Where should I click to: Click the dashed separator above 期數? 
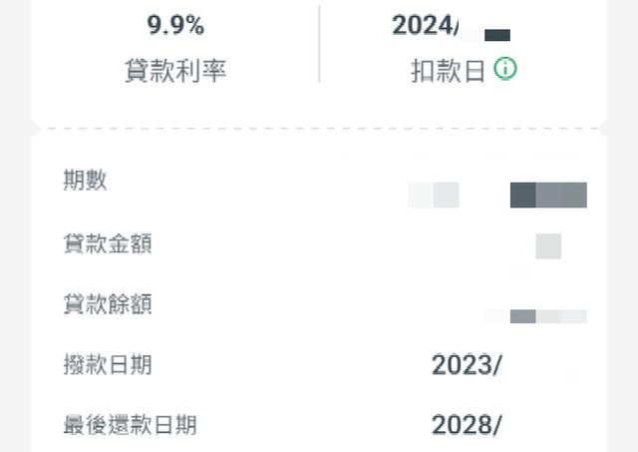click(319, 130)
